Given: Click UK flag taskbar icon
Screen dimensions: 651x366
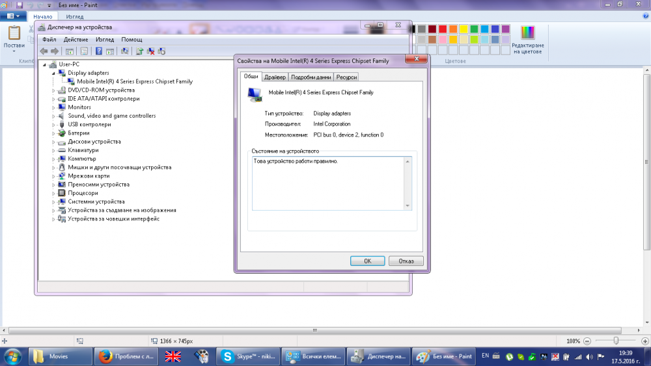Looking at the screenshot, I should click(x=173, y=356).
